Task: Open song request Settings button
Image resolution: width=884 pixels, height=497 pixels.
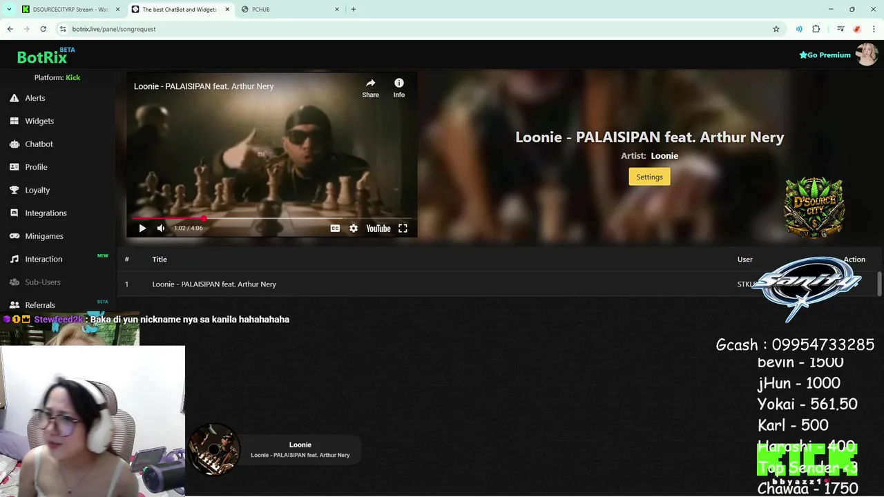Action: 649,177
